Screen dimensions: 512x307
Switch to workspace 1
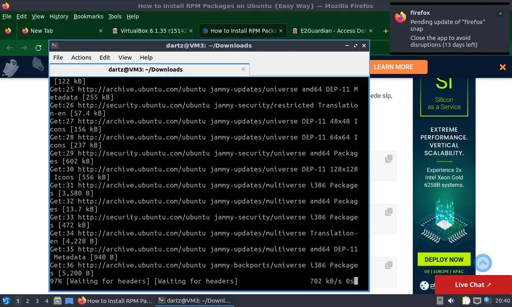pyautogui.click(x=18, y=301)
